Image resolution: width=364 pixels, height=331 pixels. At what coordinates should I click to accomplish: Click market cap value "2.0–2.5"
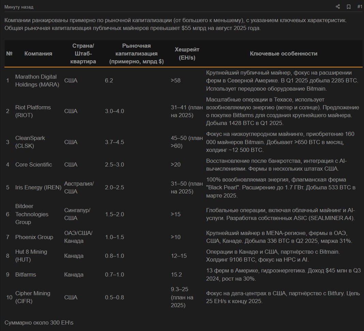[114, 187]
